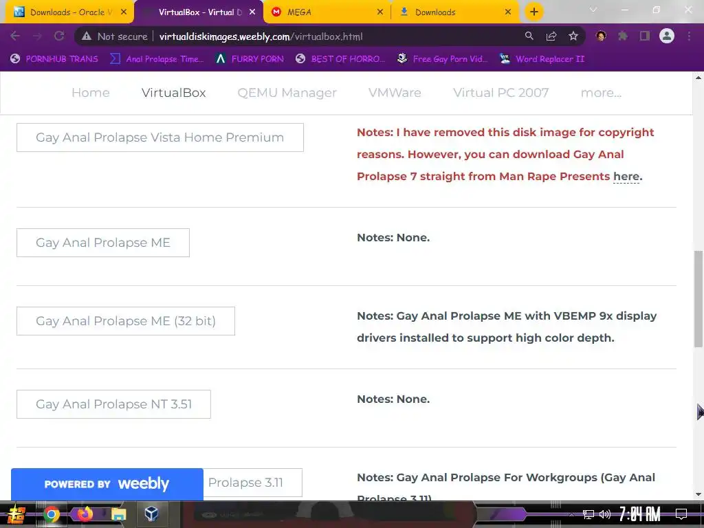Switch to the Downloads tab
704x528 pixels.
pyautogui.click(x=456, y=12)
